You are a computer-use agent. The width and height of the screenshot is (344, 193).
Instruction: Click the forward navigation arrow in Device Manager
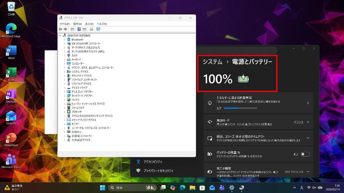pyautogui.click(x=66, y=29)
